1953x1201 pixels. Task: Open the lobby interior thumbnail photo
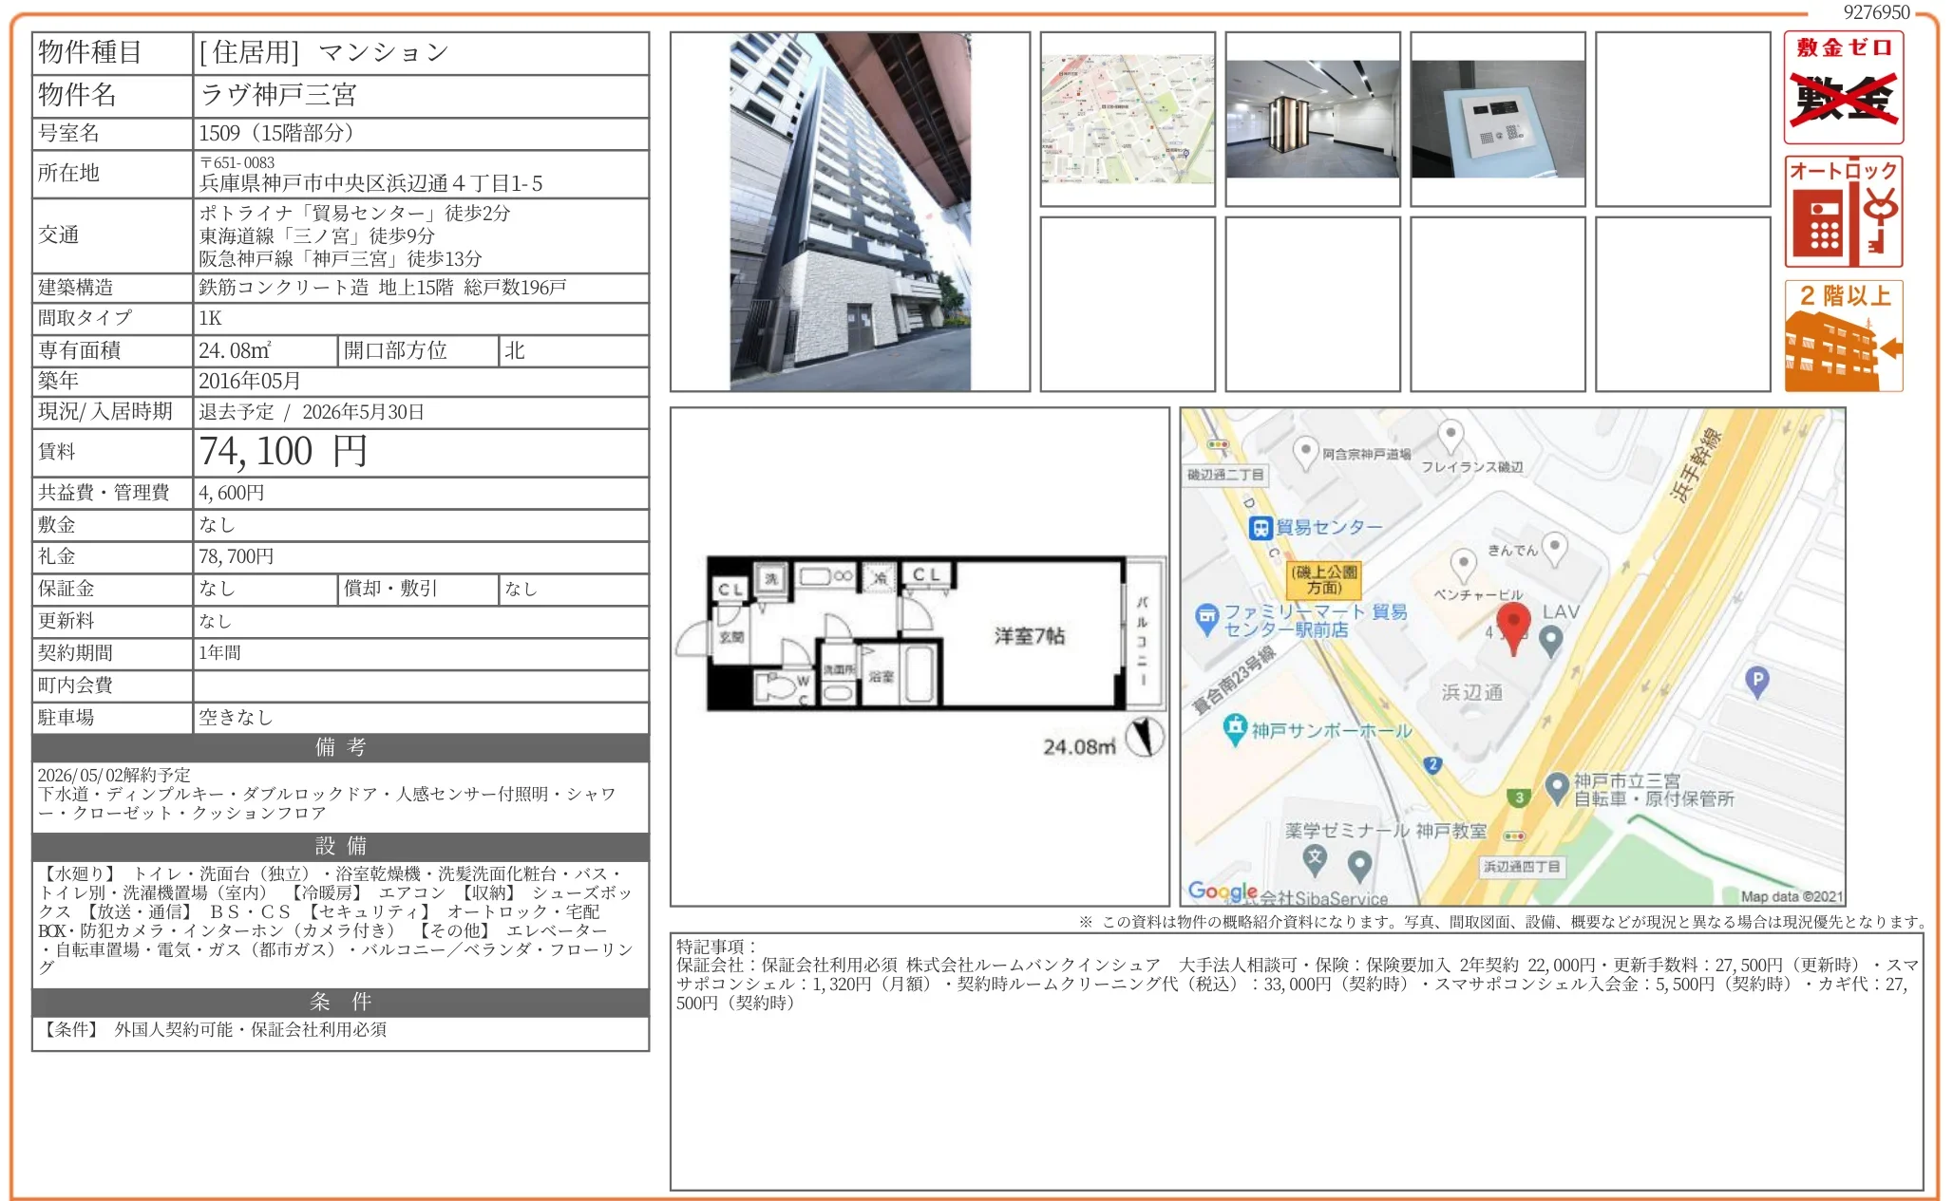coord(1312,119)
